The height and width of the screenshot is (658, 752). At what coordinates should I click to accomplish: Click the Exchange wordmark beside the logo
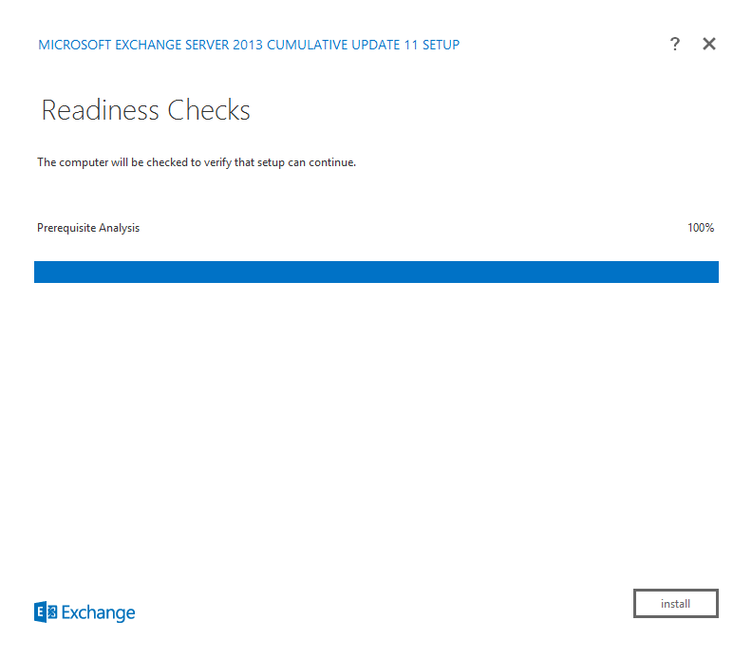99,613
